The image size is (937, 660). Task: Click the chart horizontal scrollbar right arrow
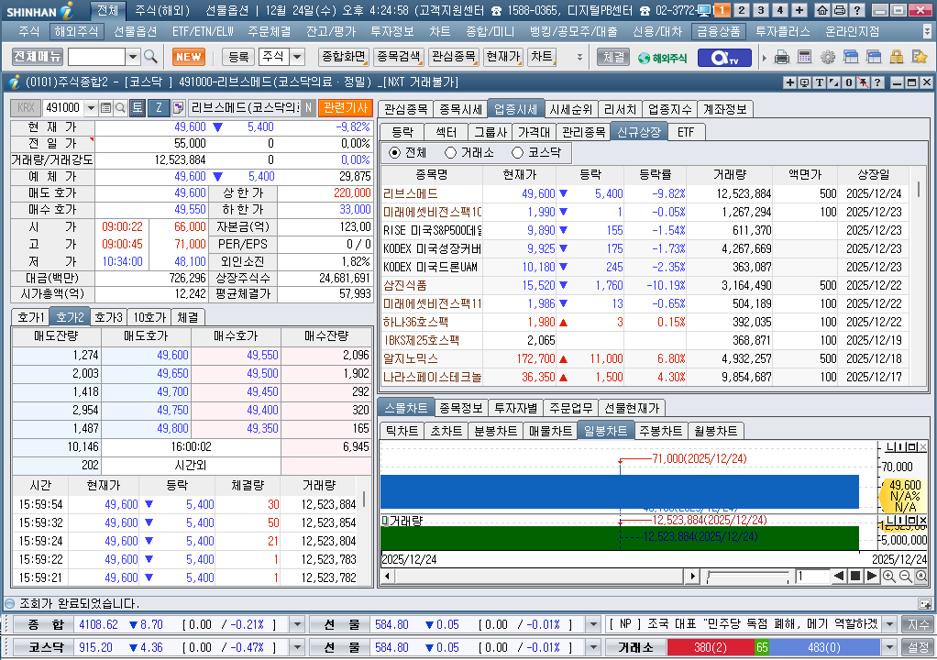coord(692,577)
